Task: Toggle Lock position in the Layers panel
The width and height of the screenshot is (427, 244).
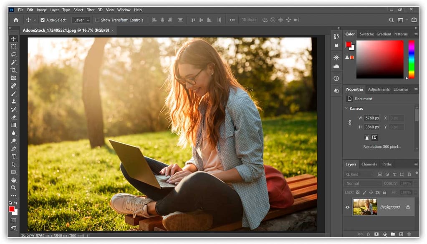Action: [x=371, y=193]
